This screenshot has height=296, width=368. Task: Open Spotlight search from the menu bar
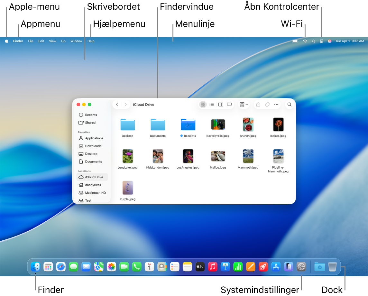(x=313, y=41)
